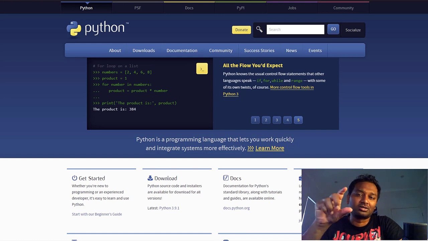
Task: Click the webcam video overlay
Action: [364, 205]
